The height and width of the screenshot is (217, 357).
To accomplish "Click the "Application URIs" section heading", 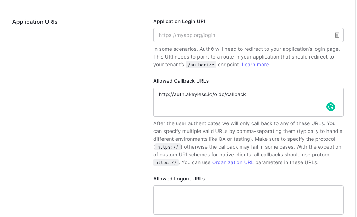I will tap(35, 22).
